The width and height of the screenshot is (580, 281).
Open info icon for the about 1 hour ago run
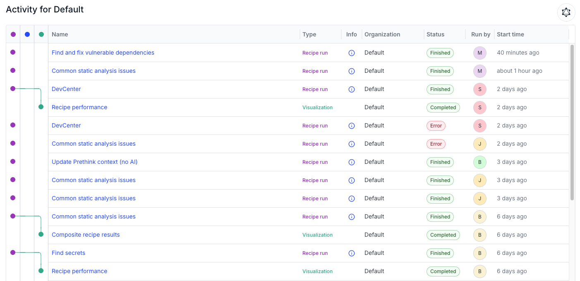[x=352, y=71]
